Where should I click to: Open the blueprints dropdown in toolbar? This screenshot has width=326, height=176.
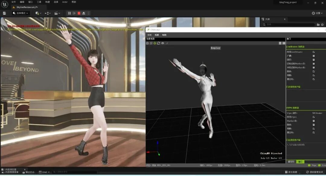click(48, 13)
